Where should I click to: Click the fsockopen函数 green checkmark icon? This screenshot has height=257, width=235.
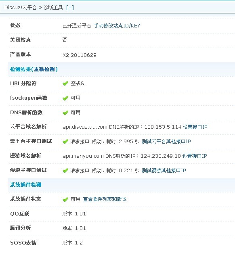coord(65,98)
